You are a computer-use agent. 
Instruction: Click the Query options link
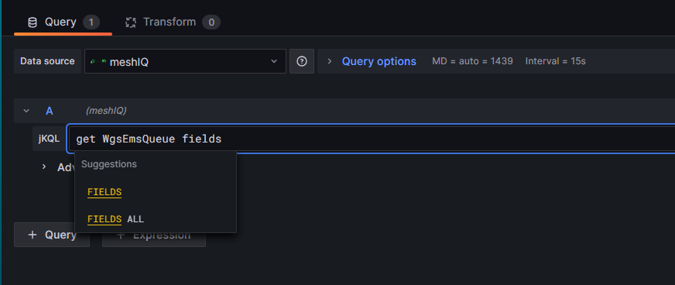[x=379, y=61]
